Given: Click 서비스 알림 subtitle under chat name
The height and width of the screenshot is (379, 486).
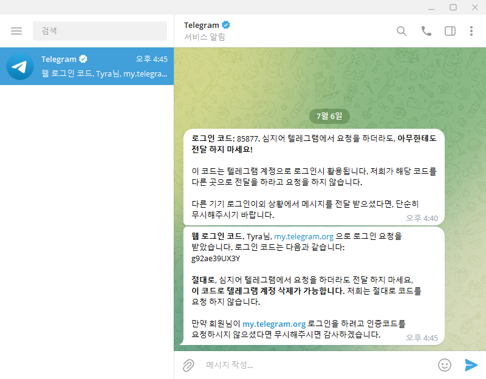Looking at the screenshot, I should tap(205, 37).
